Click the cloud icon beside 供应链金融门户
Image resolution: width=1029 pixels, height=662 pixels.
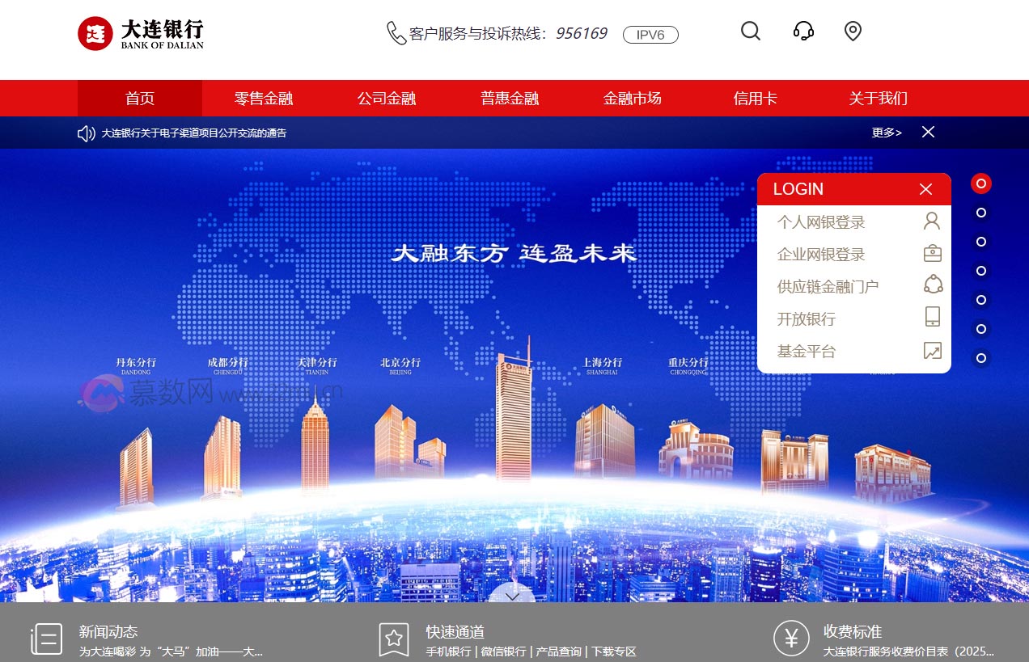(x=932, y=285)
